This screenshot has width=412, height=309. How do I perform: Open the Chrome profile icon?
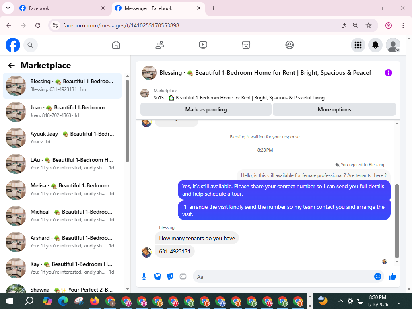coord(389,25)
